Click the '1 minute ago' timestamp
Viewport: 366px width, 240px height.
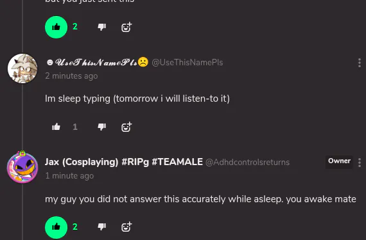pyautogui.click(x=69, y=176)
